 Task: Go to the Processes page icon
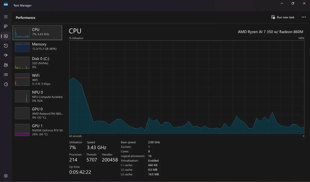pyautogui.click(x=6, y=26)
